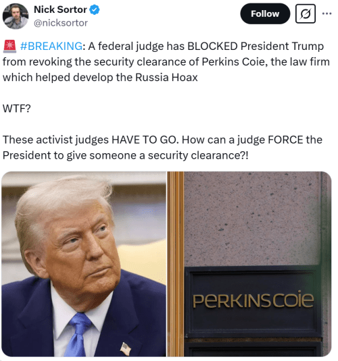This screenshot has width=338, height=361.
Task: Open the Grok explain-post icon
Action: click(306, 13)
